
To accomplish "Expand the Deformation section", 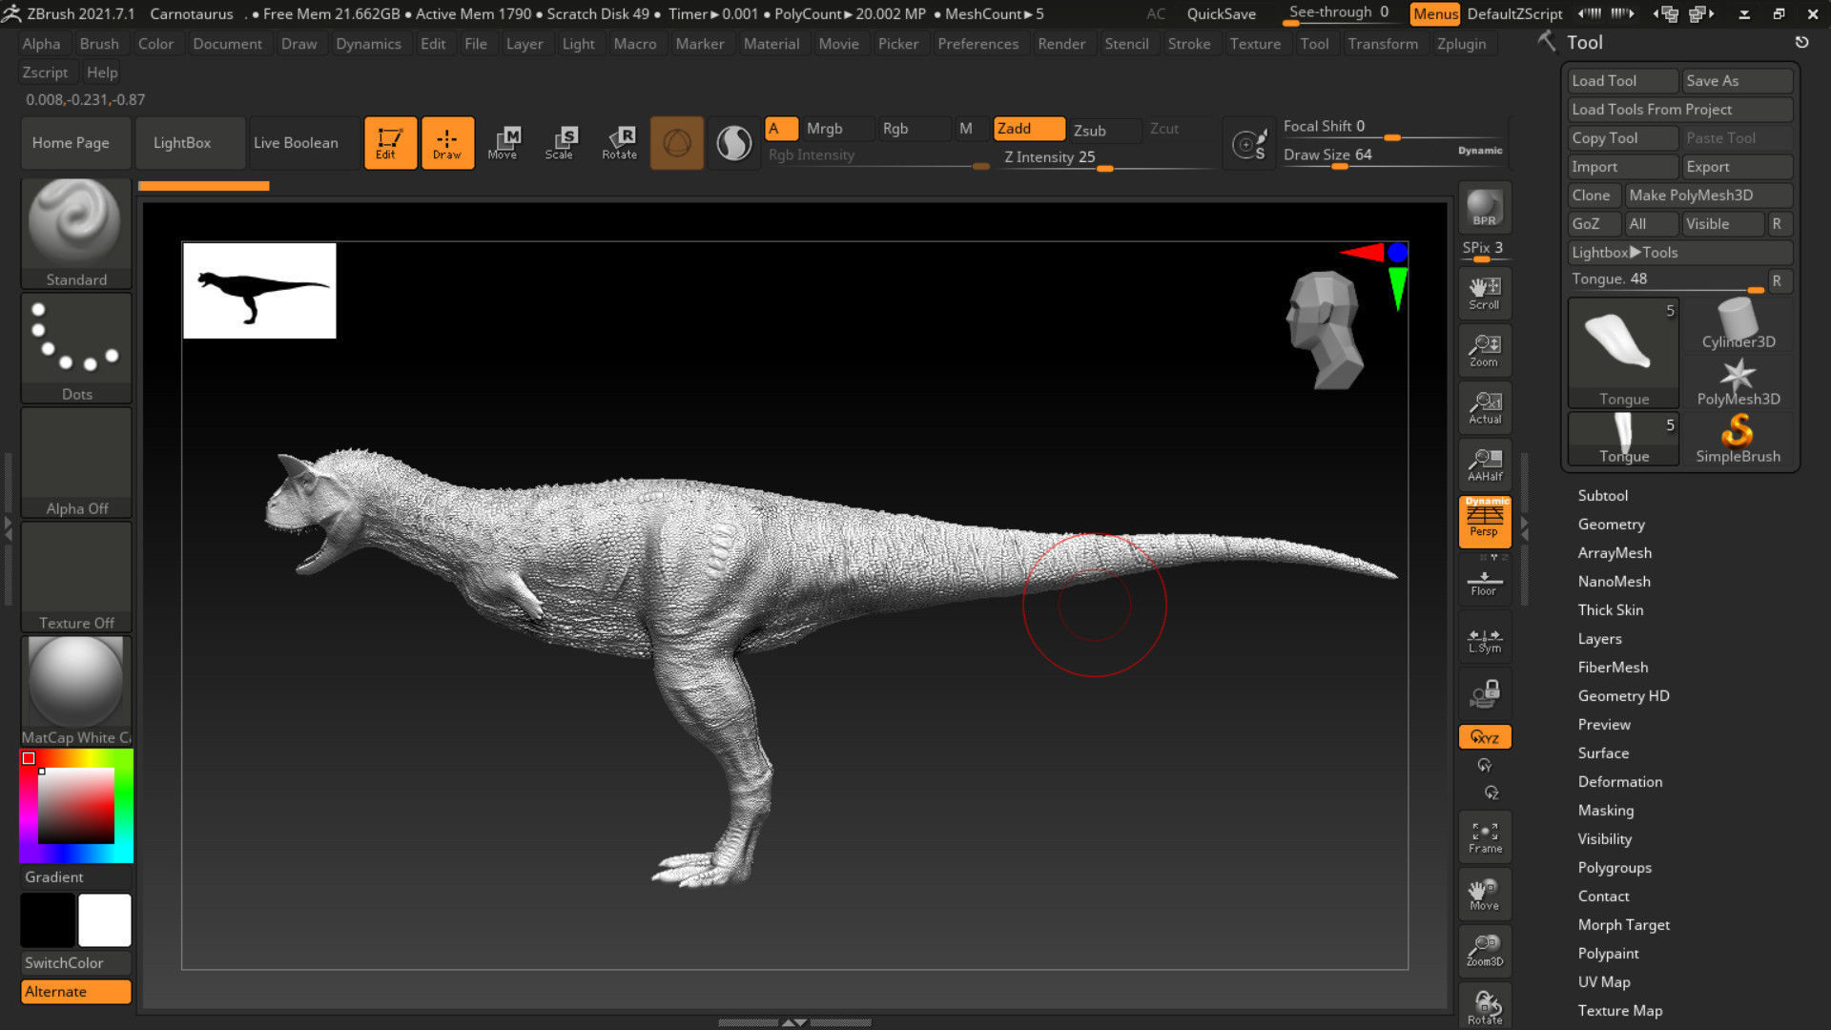I will 1619,782.
